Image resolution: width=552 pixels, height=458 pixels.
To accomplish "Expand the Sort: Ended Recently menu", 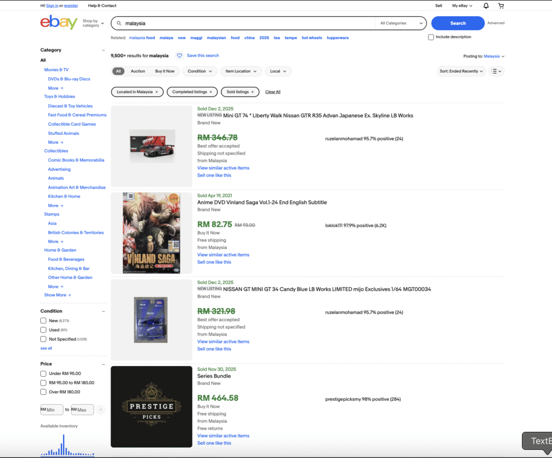I will point(461,71).
